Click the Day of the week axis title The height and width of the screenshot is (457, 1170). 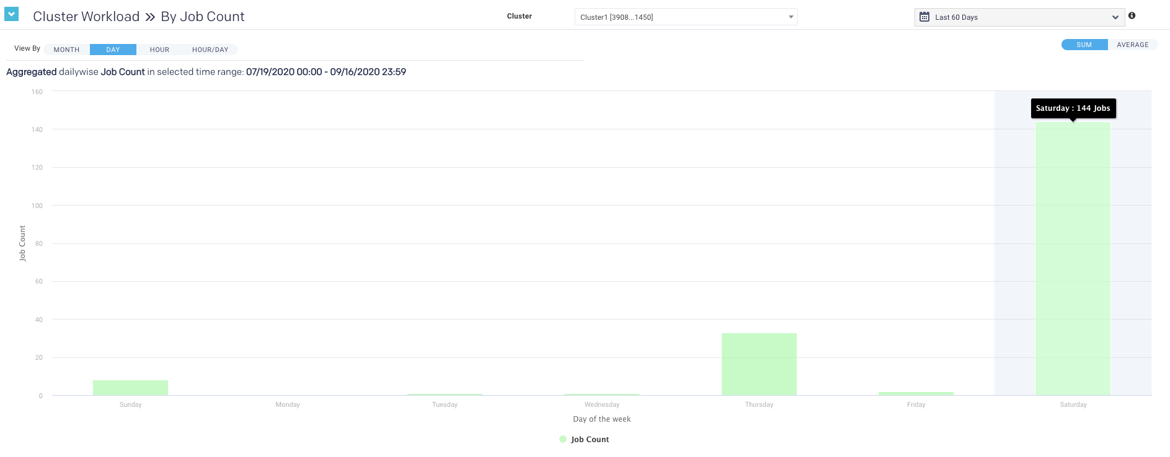602,419
